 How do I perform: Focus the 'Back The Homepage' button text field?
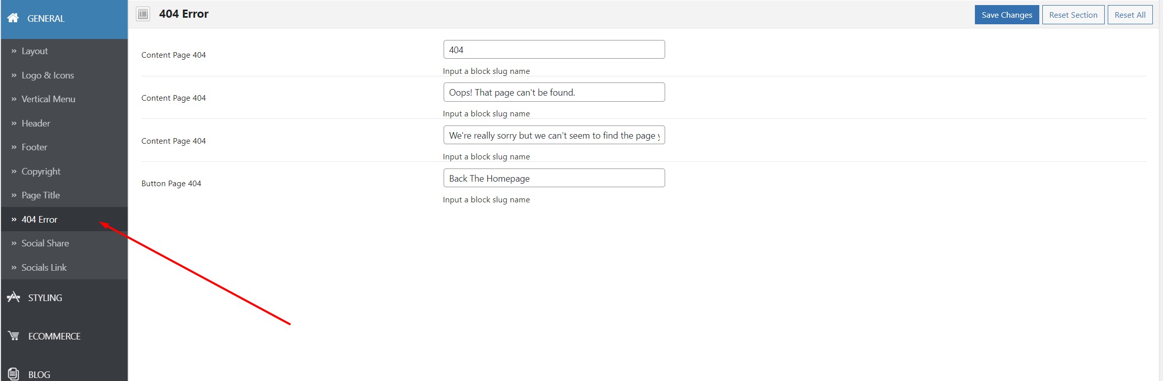(x=554, y=178)
